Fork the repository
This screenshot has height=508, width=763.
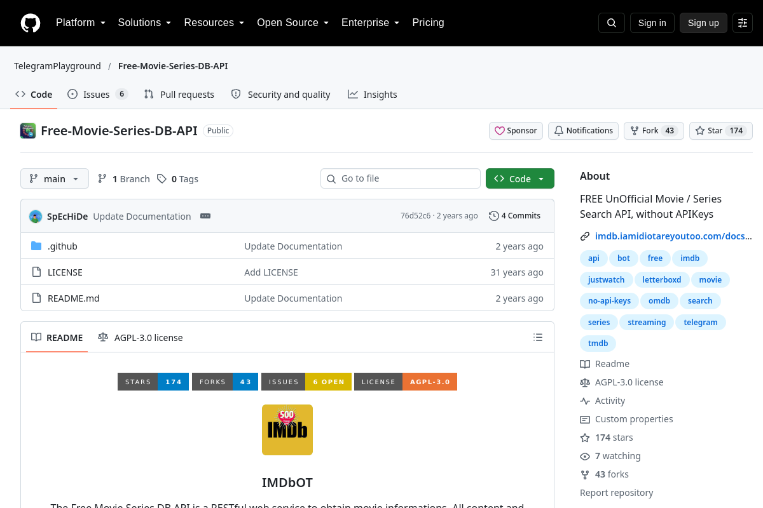click(x=654, y=131)
